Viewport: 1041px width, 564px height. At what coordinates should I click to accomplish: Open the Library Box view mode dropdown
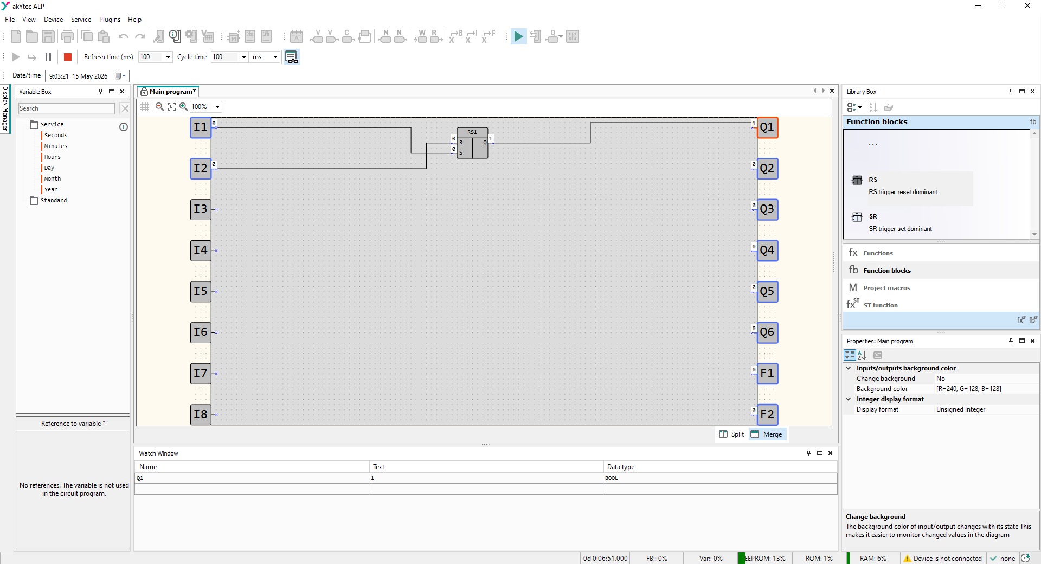click(x=854, y=107)
